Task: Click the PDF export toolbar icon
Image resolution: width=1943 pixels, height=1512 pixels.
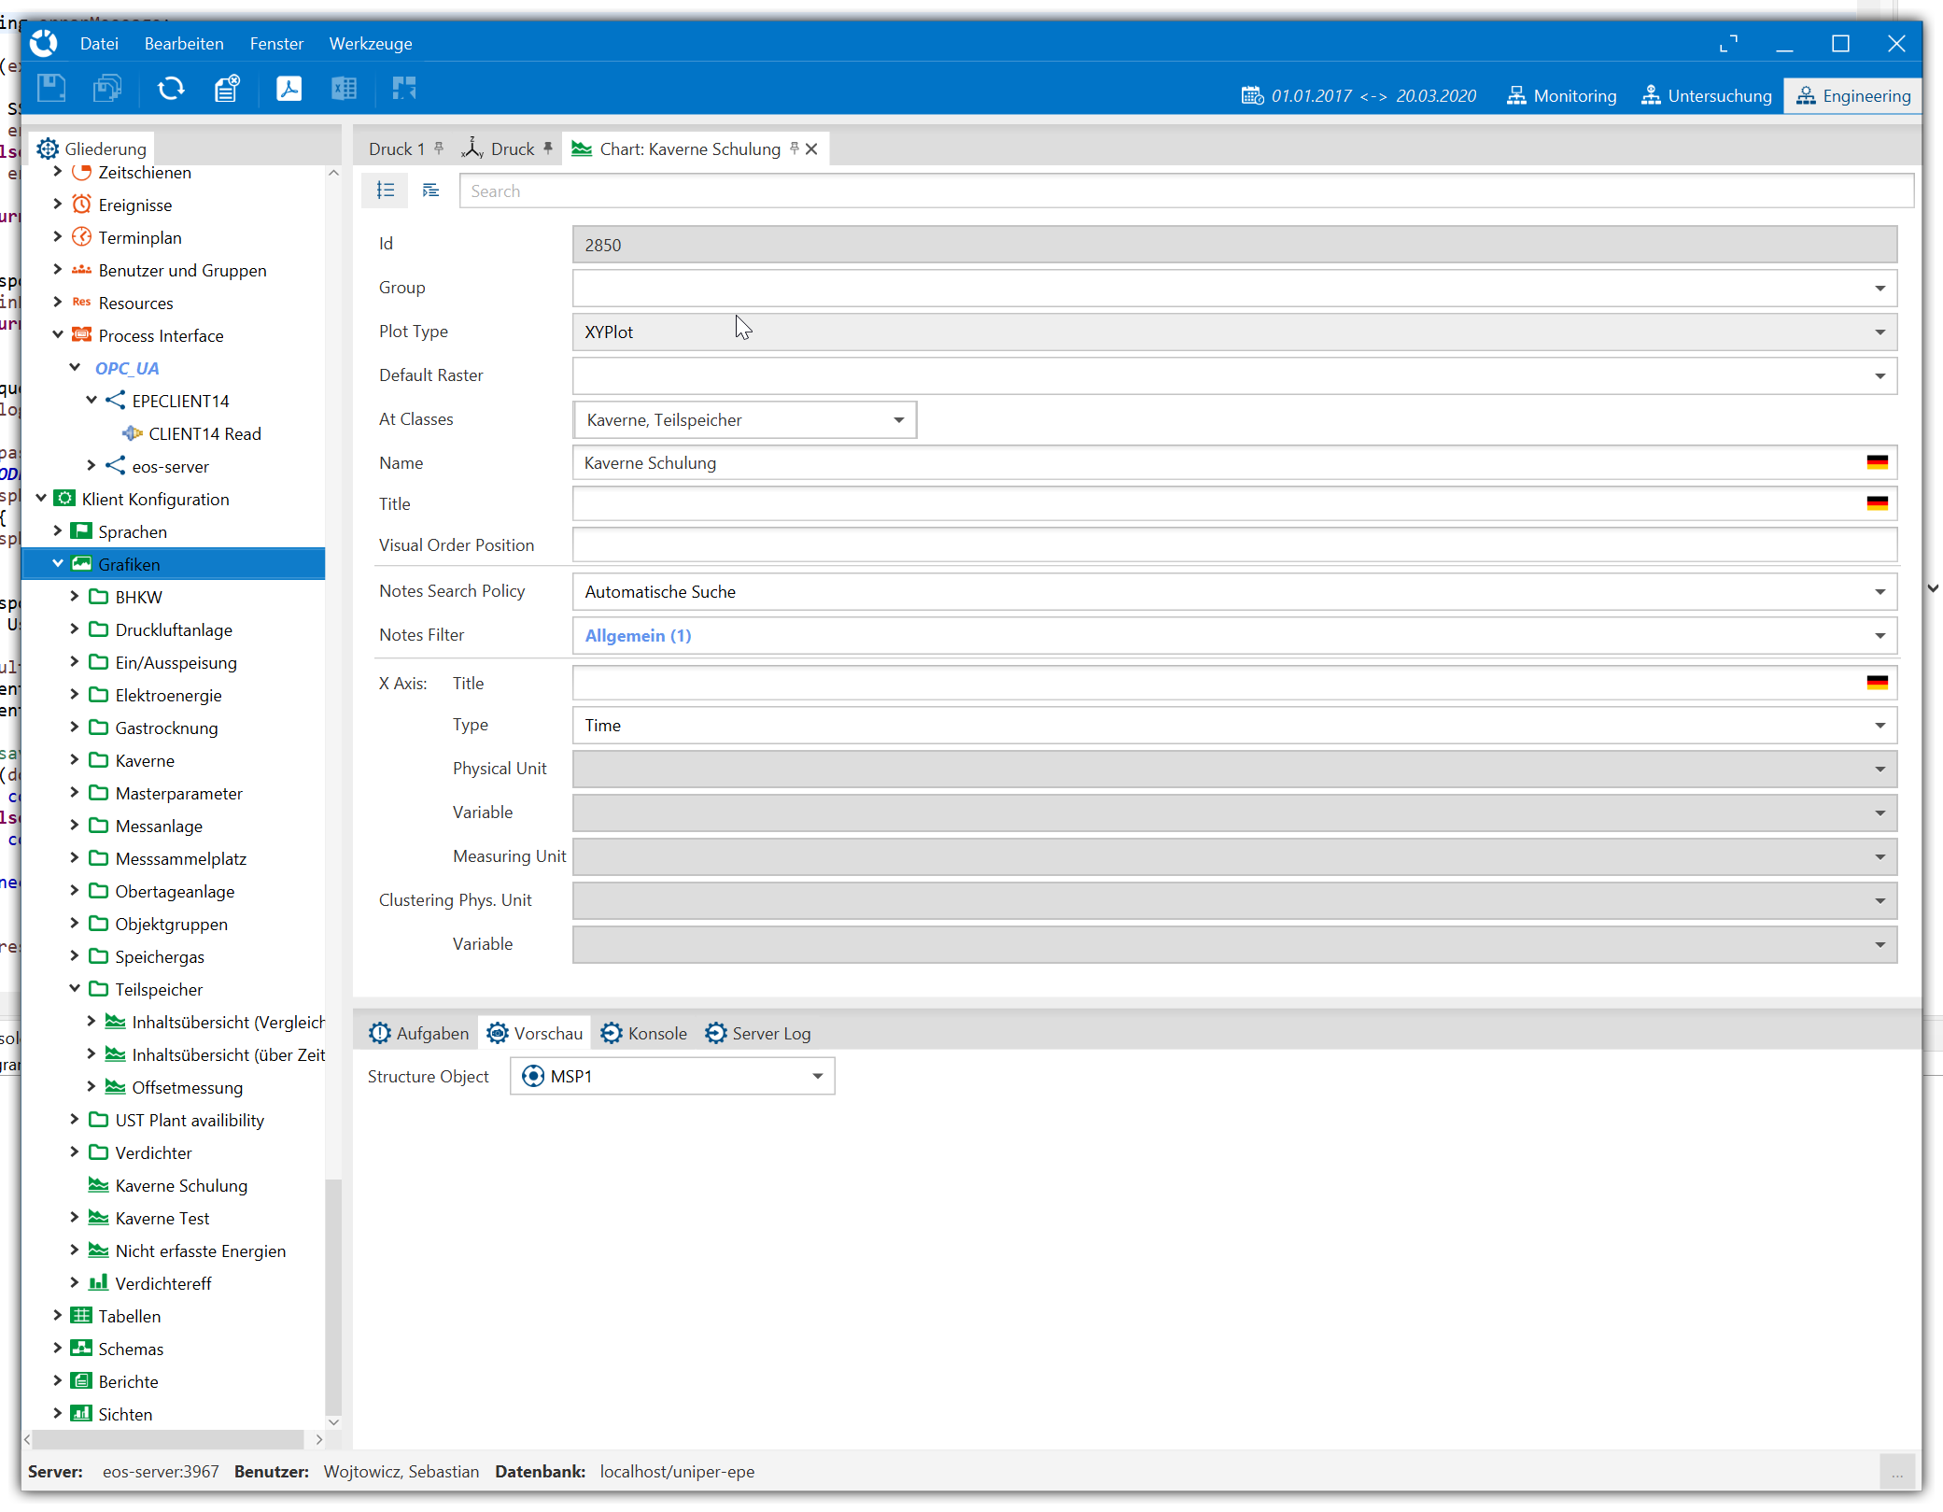Action: [289, 90]
